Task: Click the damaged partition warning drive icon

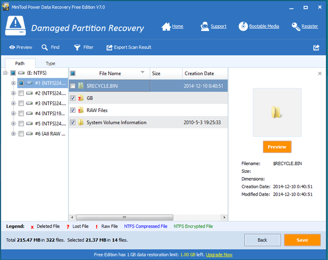Action: (x=15, y=26)
